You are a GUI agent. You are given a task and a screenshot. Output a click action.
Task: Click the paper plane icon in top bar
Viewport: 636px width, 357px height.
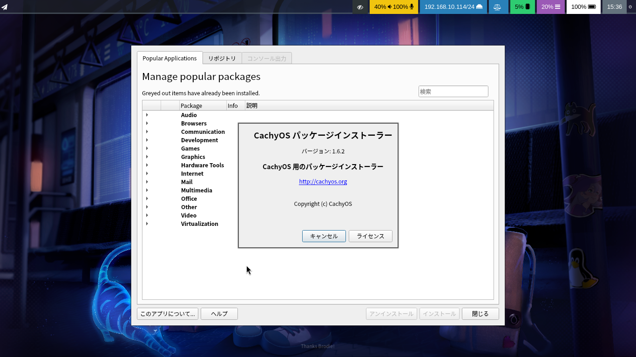click(x=5, y=7)
